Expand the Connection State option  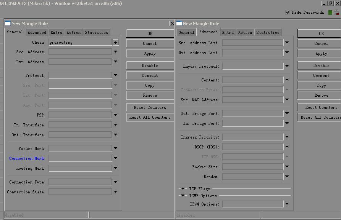(115, 191)
